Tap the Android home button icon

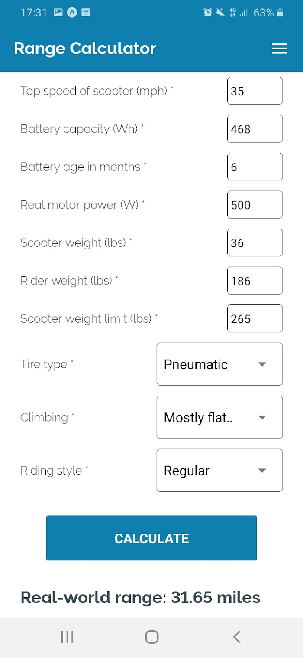click(151, 637)
